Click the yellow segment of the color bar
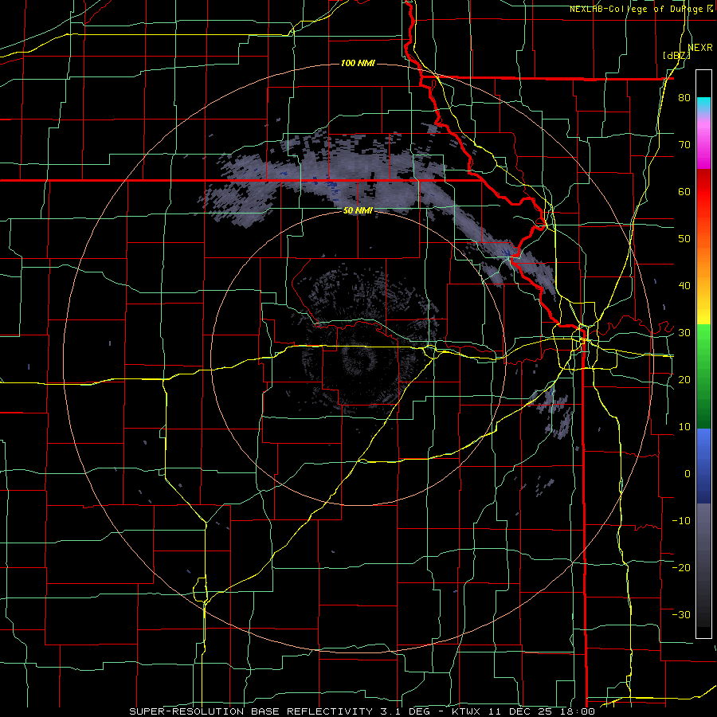Viewport: 717px width, 717px height. 703,308
